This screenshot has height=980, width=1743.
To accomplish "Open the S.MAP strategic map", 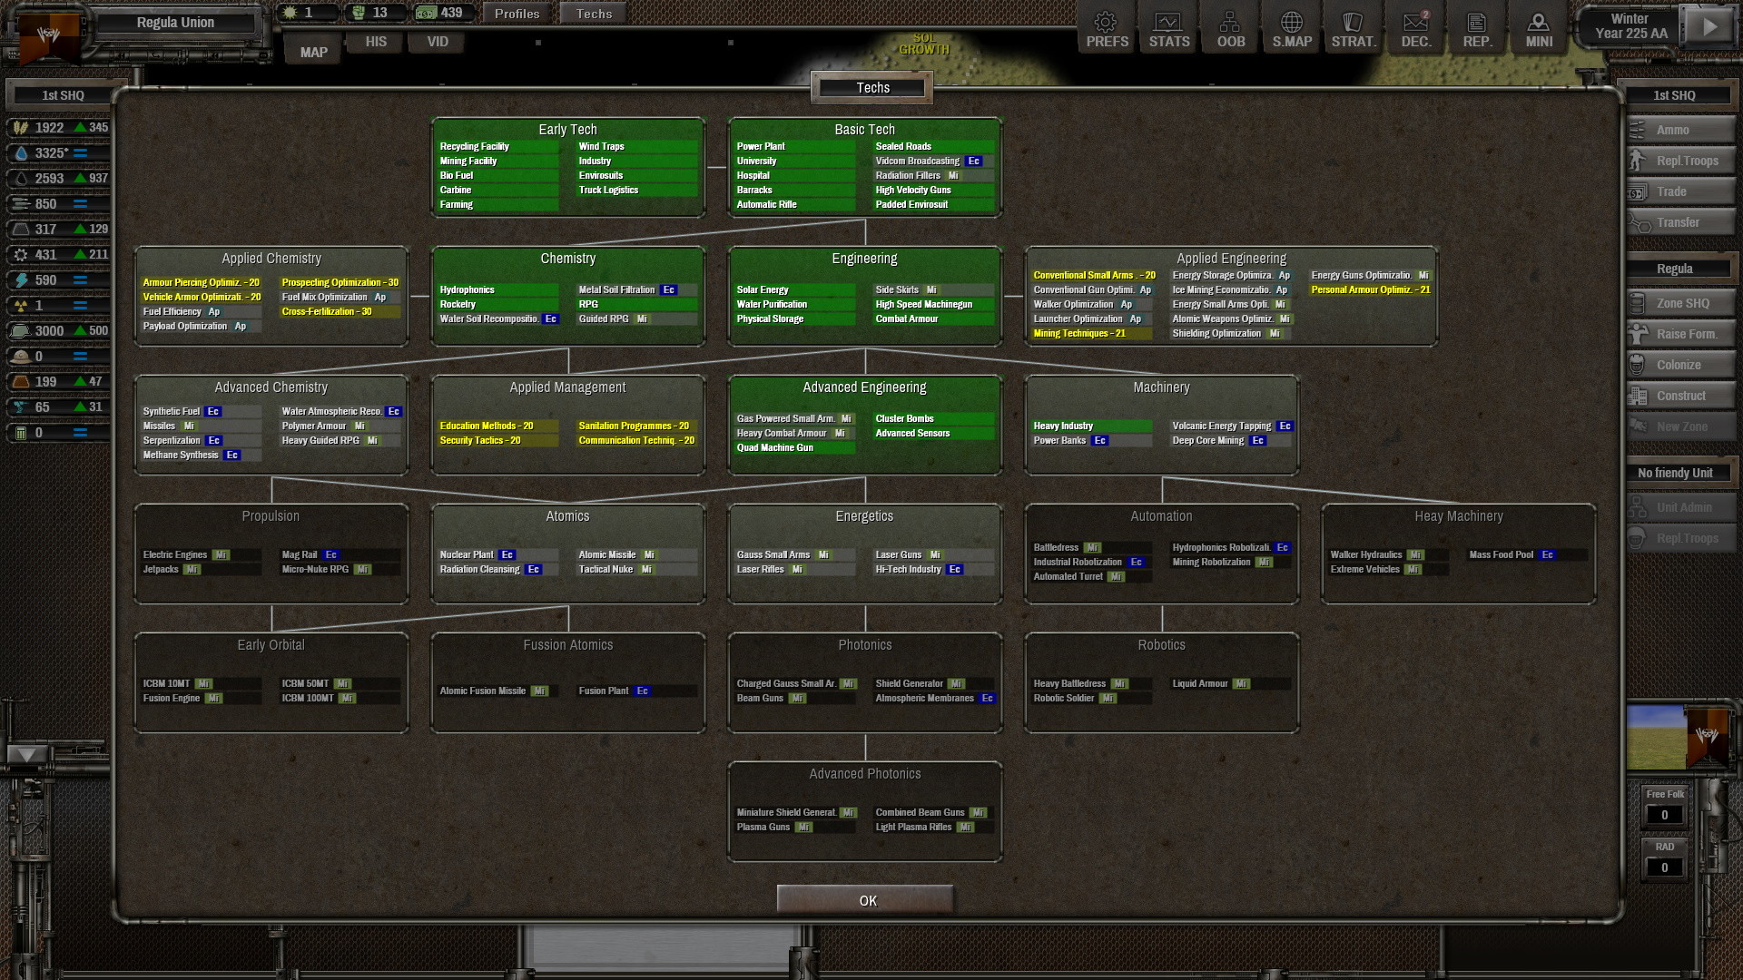I will (x=1291, y=27).
